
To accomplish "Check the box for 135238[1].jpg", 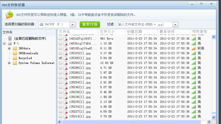I will [x=61, y=92].
